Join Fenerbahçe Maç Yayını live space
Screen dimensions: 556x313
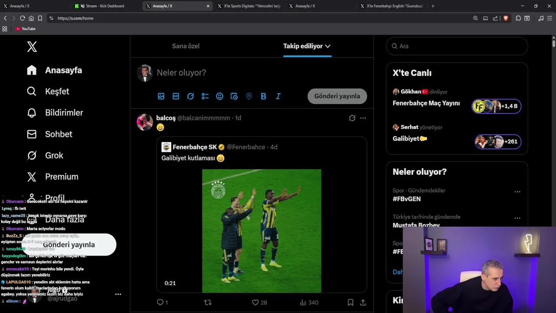click(426, 103)
